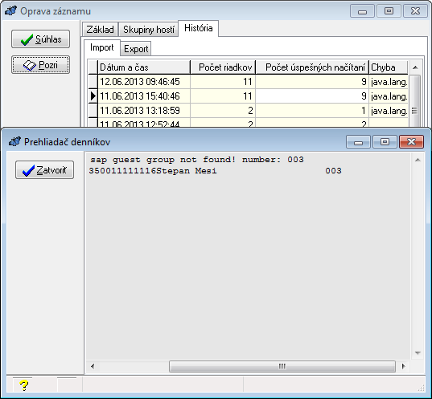Minimize the Prehliadač denníkov window

coord(358,141)
